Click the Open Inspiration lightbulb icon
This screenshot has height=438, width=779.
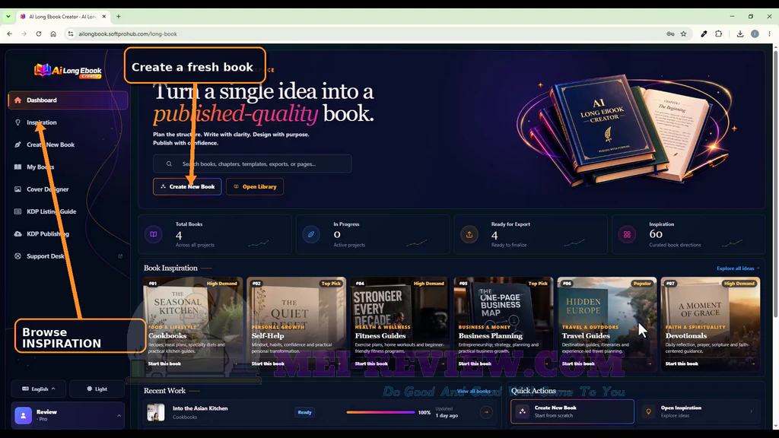point(648,411)
